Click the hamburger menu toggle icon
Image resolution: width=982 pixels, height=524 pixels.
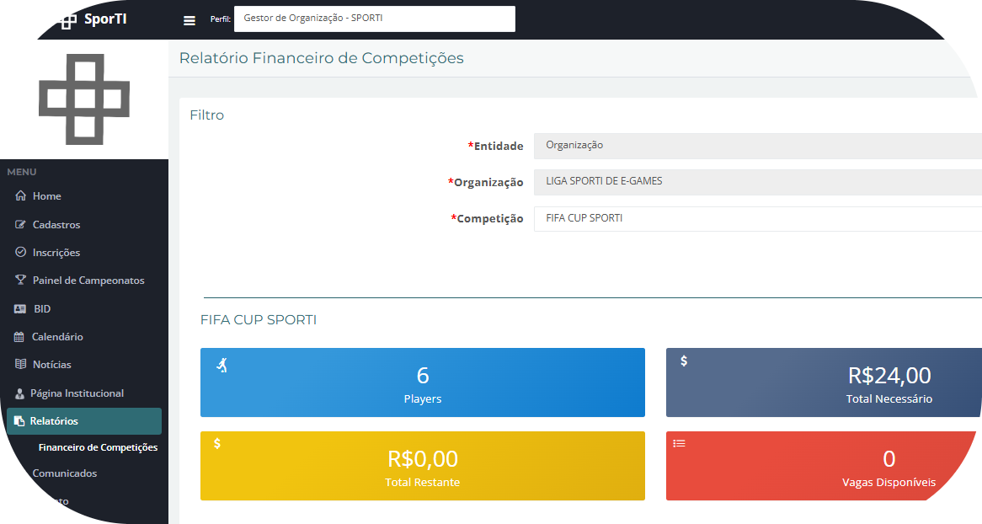189,20
